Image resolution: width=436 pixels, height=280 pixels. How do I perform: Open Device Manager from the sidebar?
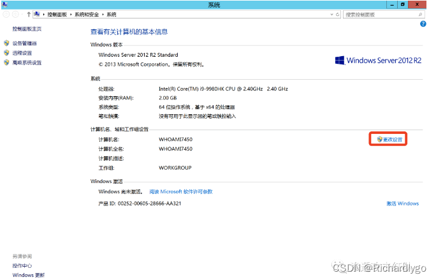point(24,43)
